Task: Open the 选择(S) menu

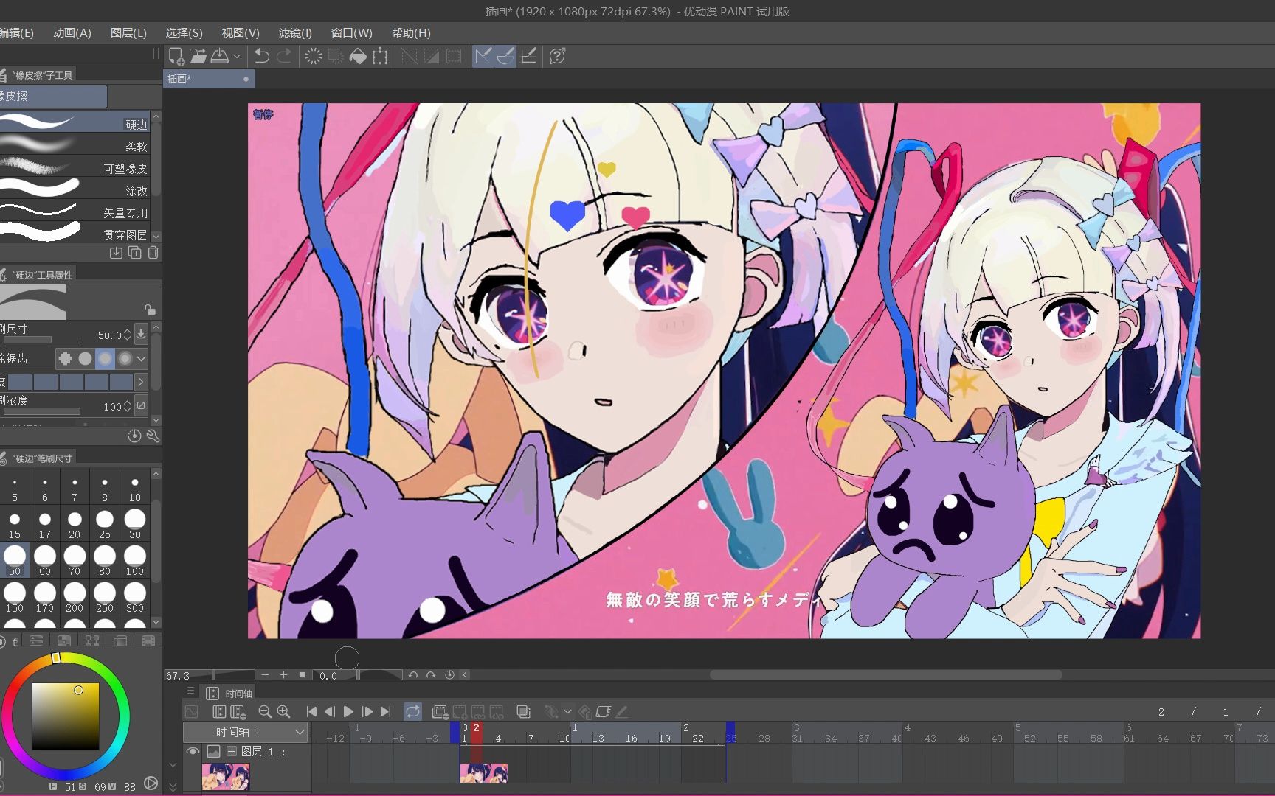Action: pyautogui.click(x=184, y=32)
